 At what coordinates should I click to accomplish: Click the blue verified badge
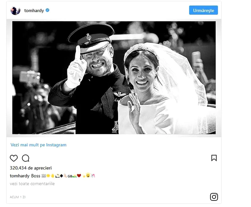point(47,10)
